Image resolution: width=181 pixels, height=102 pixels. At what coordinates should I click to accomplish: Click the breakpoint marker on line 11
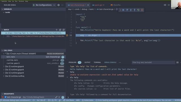click(x=67, y=35)
